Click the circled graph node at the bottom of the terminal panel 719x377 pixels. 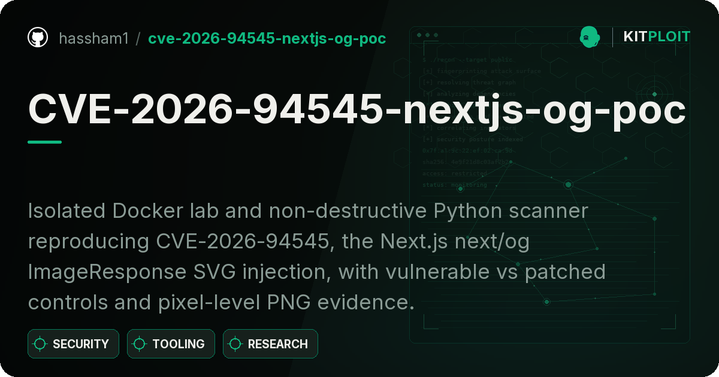(x=546, y=302)
